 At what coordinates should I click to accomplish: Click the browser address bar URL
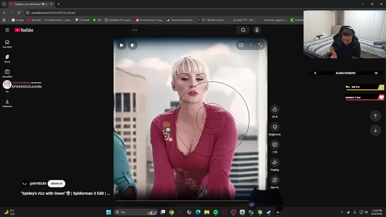[x=53, y=13]
